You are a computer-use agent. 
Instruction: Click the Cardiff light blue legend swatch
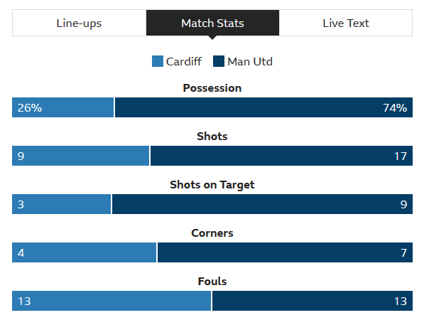tap(158, 61)
